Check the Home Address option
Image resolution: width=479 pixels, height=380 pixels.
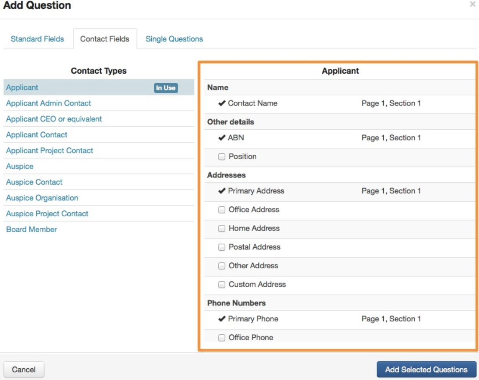click(x=222, y=229)
